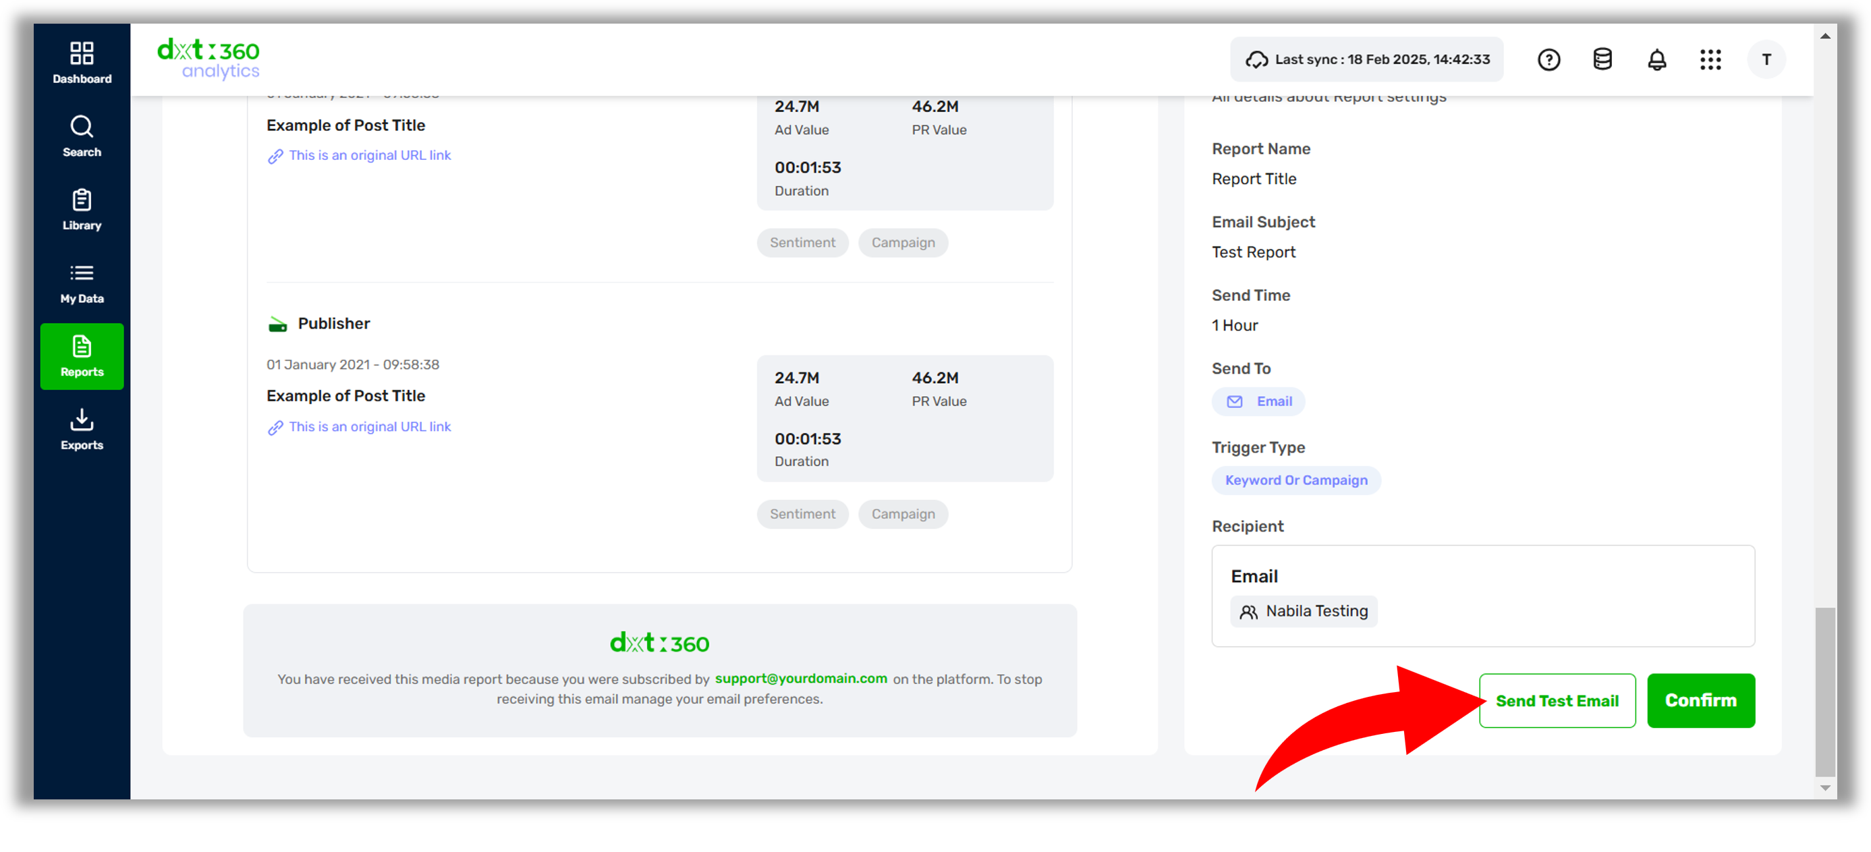This screenshot has width=1871, height=852.
Task: Click 'Trigger Type' label
Action: point(1258,448)
